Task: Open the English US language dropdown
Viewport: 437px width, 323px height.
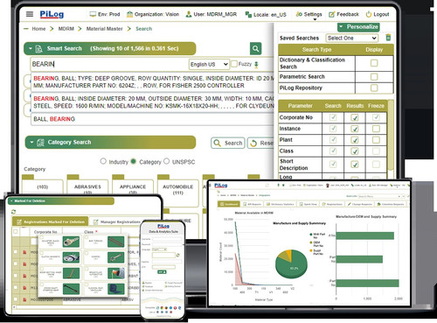Action: [x=209, y=64]
